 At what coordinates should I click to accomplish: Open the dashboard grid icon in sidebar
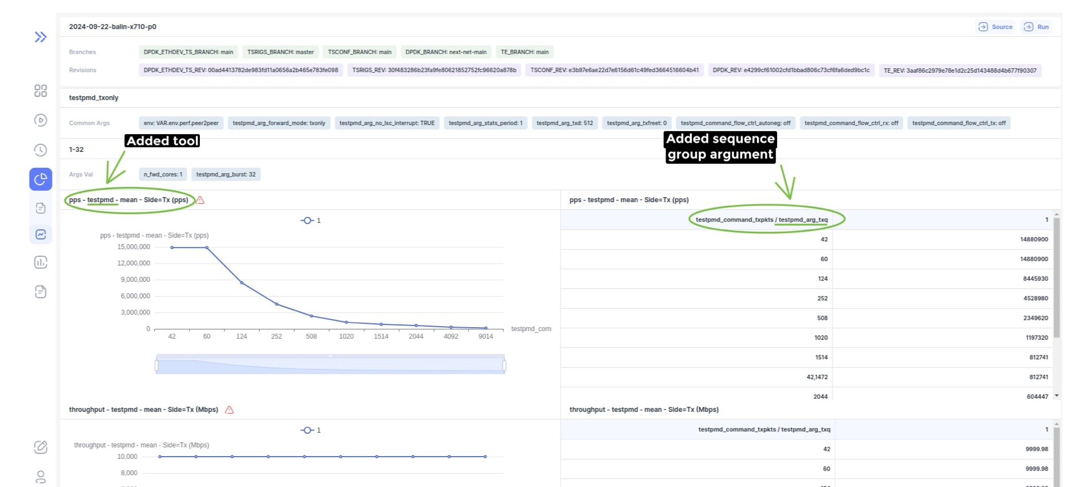coord(41,91)
